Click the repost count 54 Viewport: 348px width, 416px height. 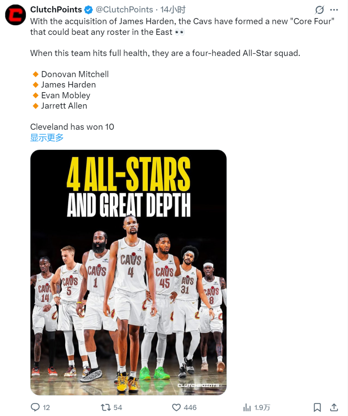pos(118,408)
